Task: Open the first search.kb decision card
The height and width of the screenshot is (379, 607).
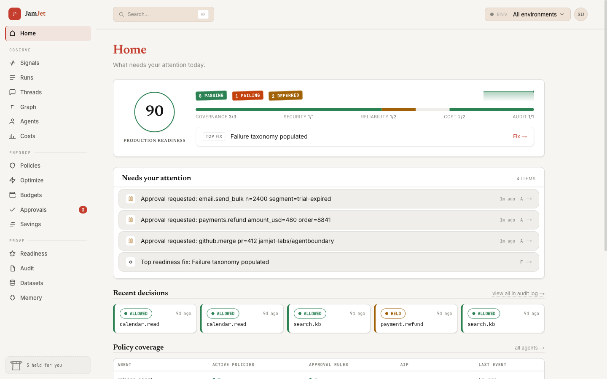Action: [x=329, y=319]
